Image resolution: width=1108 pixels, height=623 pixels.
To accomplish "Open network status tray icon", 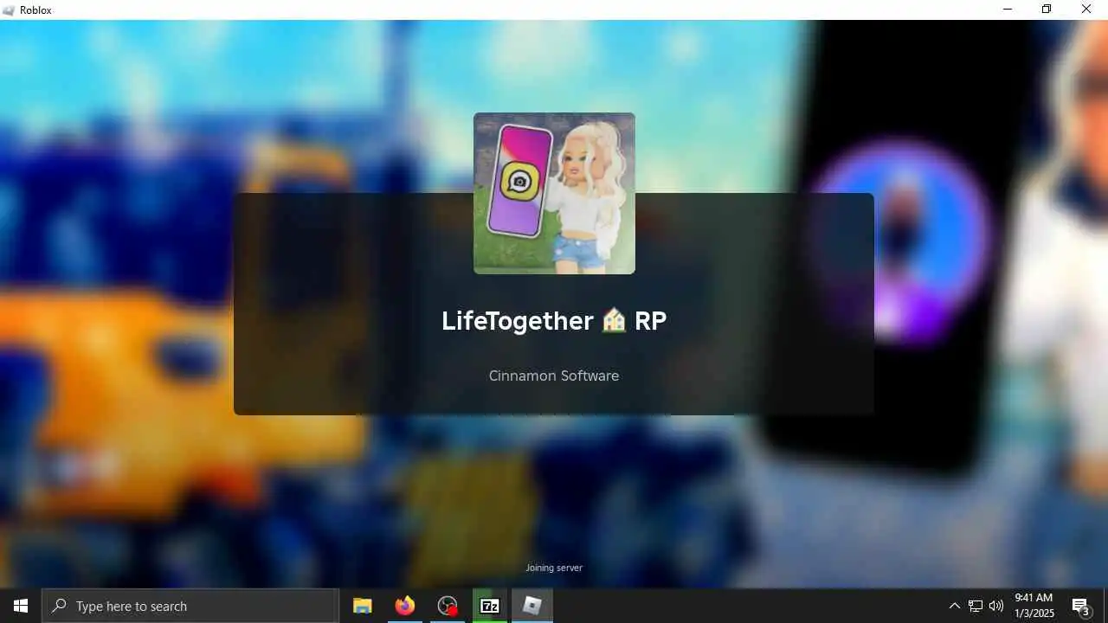I will pos(976,606).
